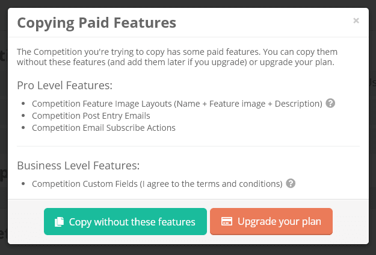This screenshot has height=255, width=376.
Task: Click the help icon beside Competition Custom Fields
Action: click(291, 183)
